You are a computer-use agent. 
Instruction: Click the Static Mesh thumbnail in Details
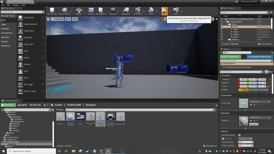tap(244, 103)
